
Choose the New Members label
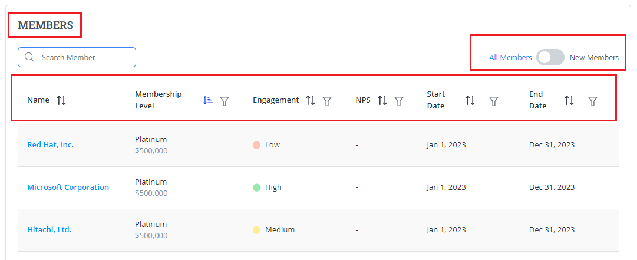tap(594, 58)
